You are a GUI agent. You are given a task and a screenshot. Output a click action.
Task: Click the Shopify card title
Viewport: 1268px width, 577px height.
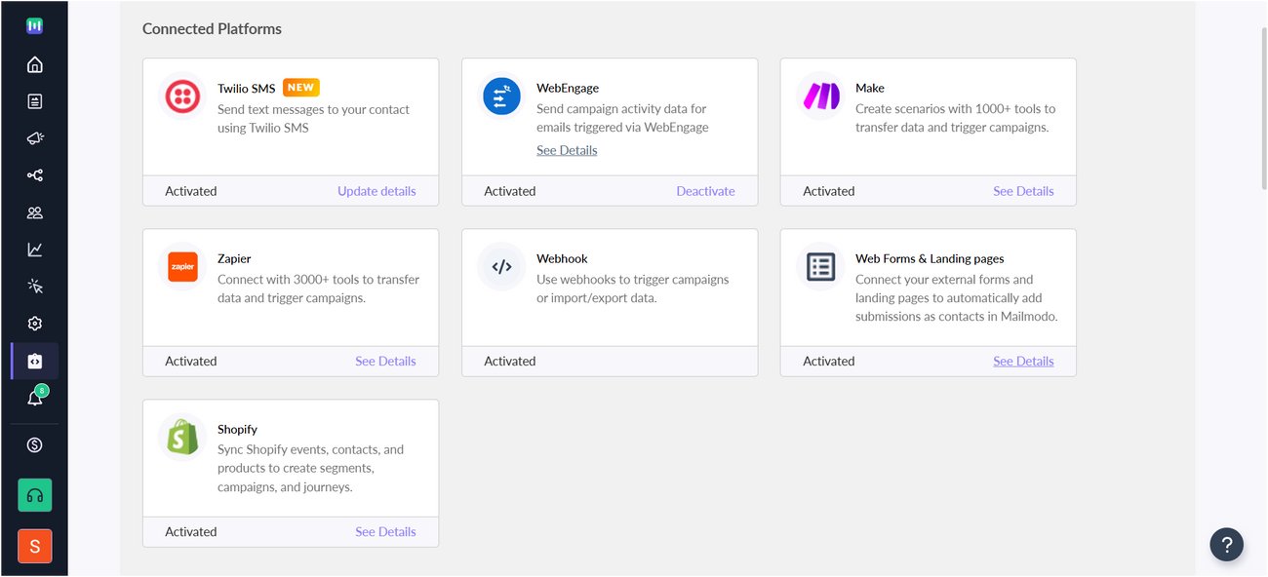pyautogui.click(x=237, y=429)
